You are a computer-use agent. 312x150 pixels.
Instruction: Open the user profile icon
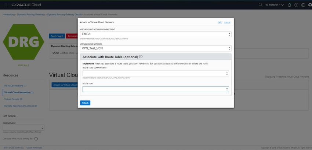pos(310,5)
